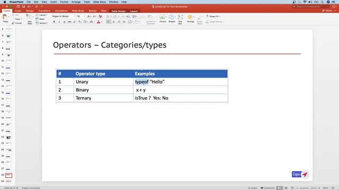
Task: Click the Shape Fill paint bucket icon
Action: 207,16
